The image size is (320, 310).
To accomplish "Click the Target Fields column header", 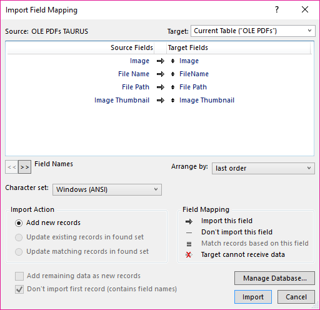I will click(x=238, y=47).
